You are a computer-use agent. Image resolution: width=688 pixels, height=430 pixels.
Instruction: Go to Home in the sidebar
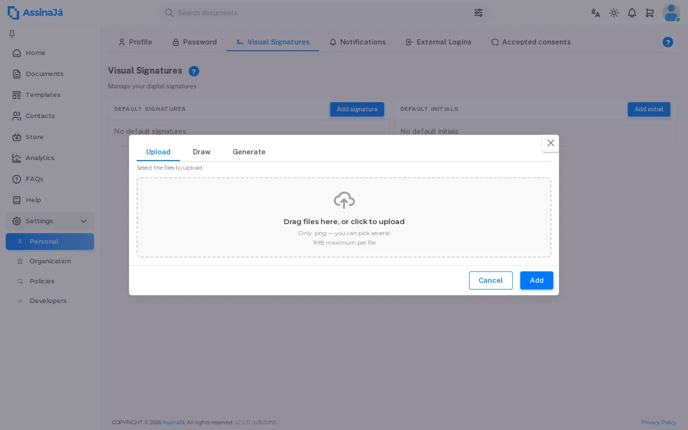tap(50, 53)
